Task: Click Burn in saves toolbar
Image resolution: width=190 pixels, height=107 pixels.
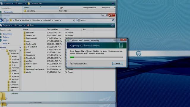Action: coord(31,25)
